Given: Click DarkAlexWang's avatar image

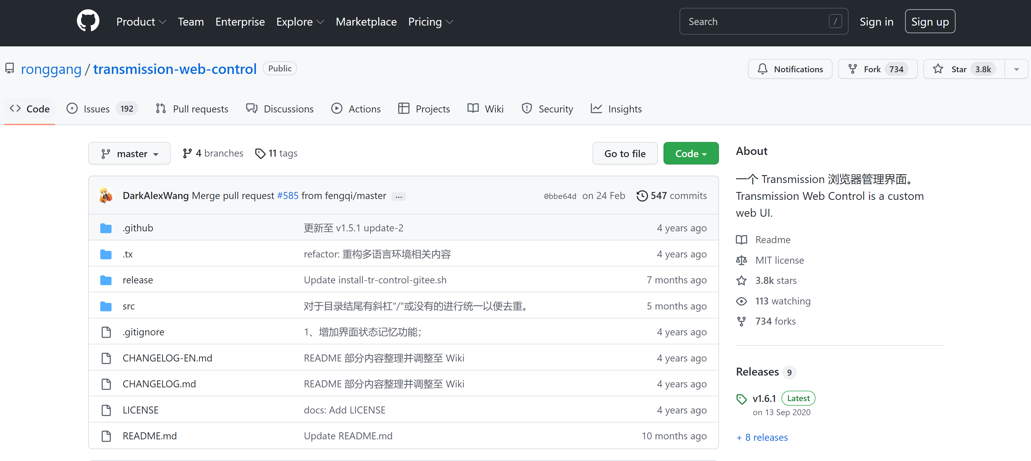Looking at the screenshot, I should (x=106, y=195).
